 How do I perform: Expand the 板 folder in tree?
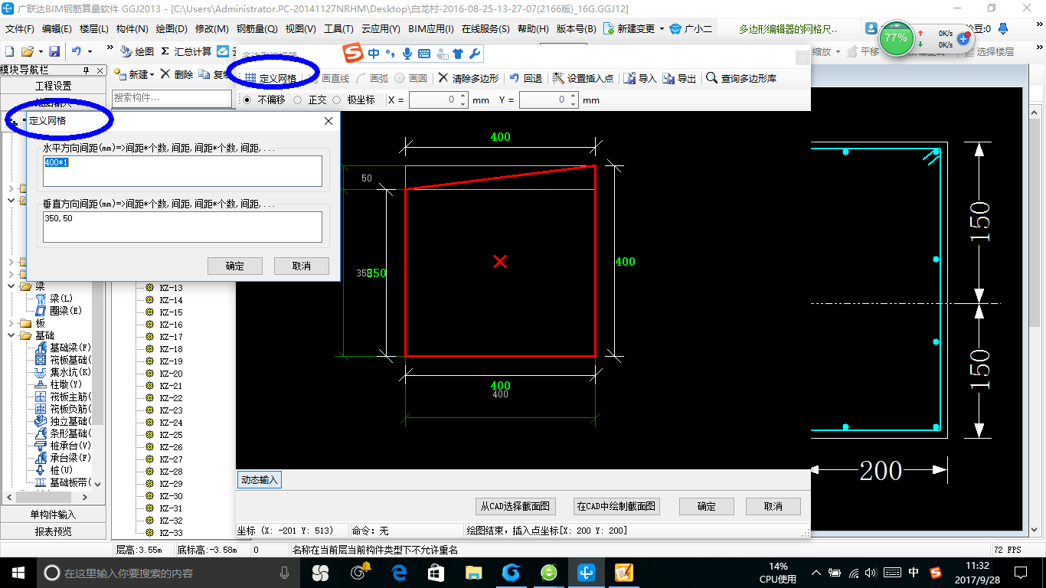pyautogui.click(x=11, y=323)
